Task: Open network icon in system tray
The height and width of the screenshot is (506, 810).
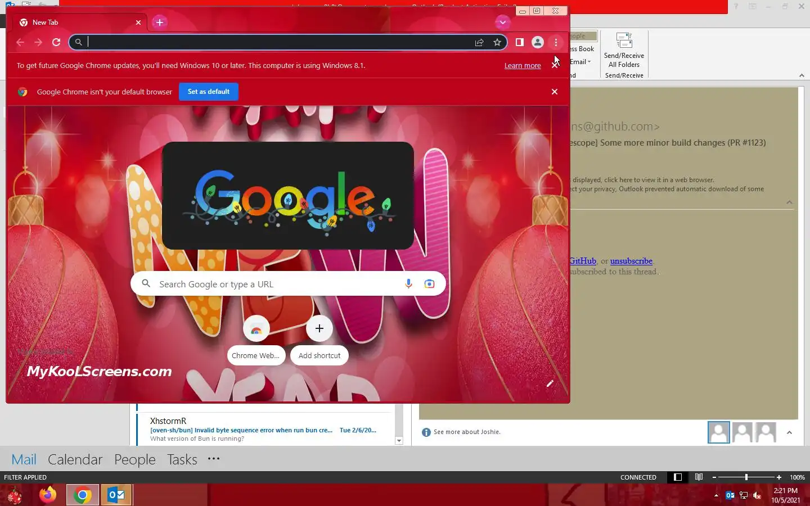Action: coord(744,495)
